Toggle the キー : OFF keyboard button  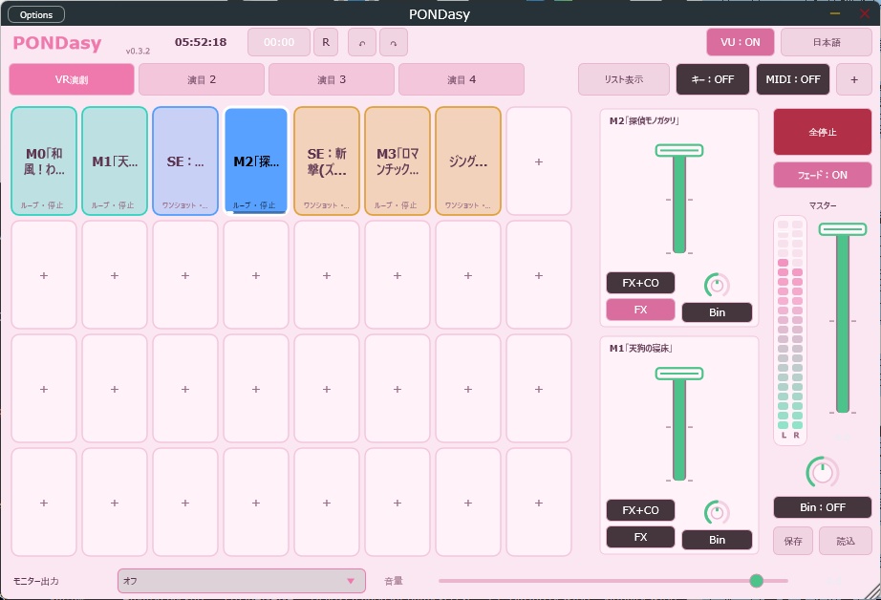coord(713,79)
